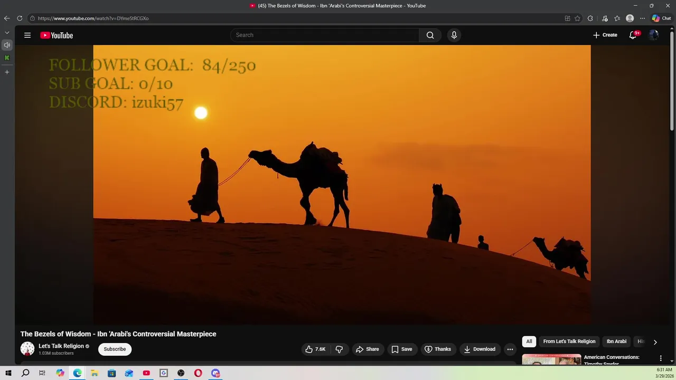Open American Conversations: Timothy Snyder title
Image resolution: width=676 pixels, height=380 pixels.
pyautogui.click(x=612, y=360)
